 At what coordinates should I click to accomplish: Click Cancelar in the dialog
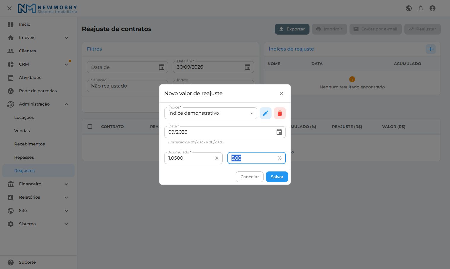pyautogui.click(x=250, y=177)
